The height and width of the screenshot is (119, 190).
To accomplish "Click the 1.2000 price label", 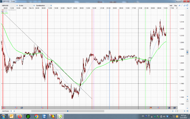I will click(x=181, y=70).
